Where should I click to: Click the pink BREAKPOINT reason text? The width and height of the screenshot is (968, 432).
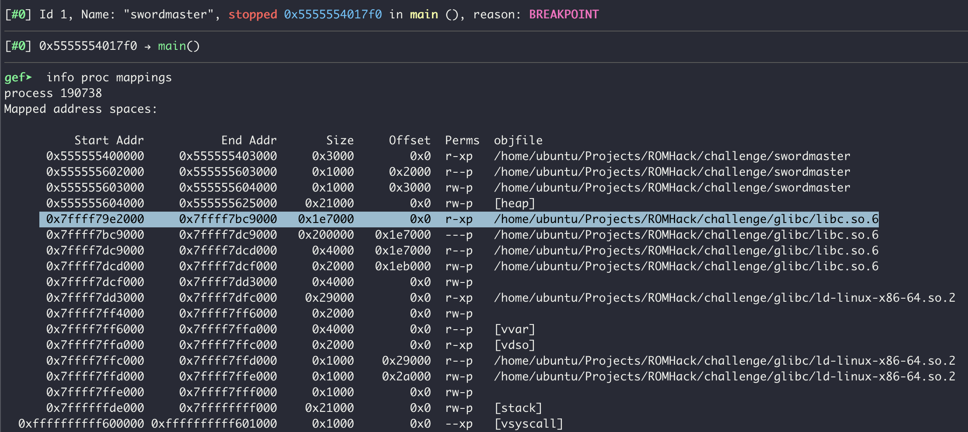click(564, 14)
